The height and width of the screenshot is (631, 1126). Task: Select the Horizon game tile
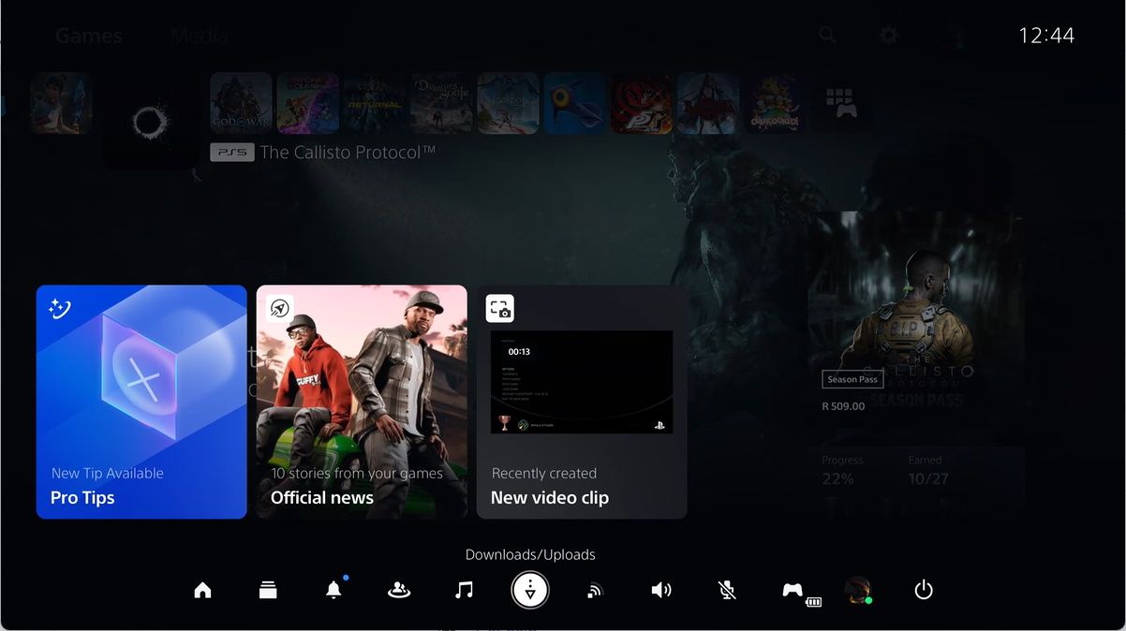(x=508, y=103)
